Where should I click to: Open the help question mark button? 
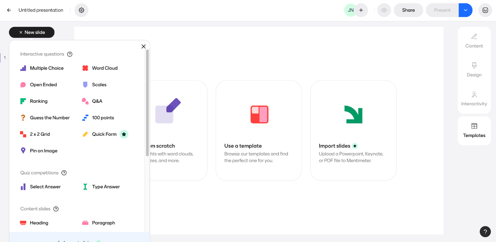point(485,231)
